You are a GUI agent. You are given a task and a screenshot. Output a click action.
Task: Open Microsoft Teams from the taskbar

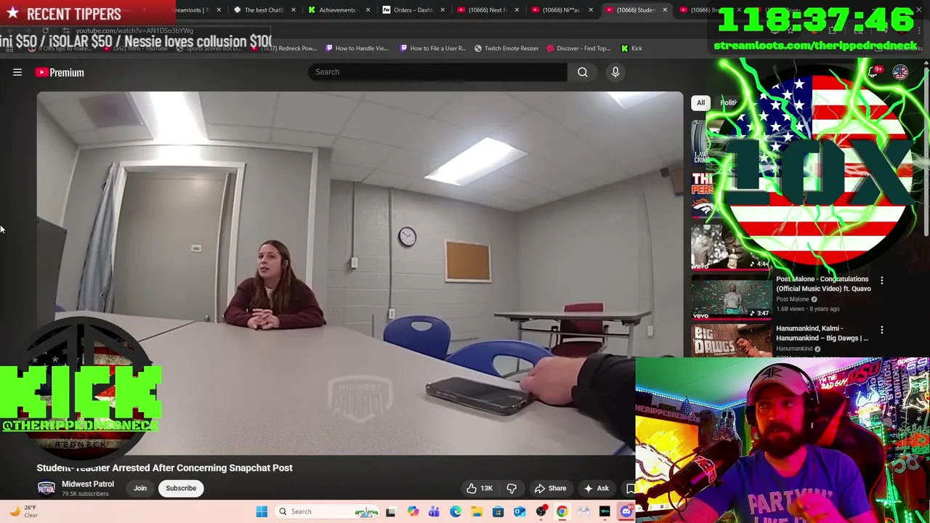coord(434,511)
